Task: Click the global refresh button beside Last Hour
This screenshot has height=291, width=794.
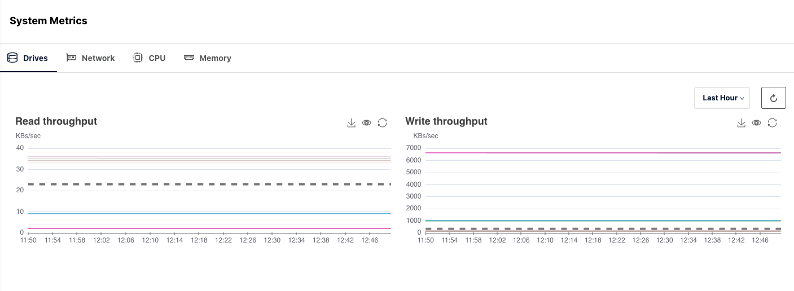Action: click(773, 98)
